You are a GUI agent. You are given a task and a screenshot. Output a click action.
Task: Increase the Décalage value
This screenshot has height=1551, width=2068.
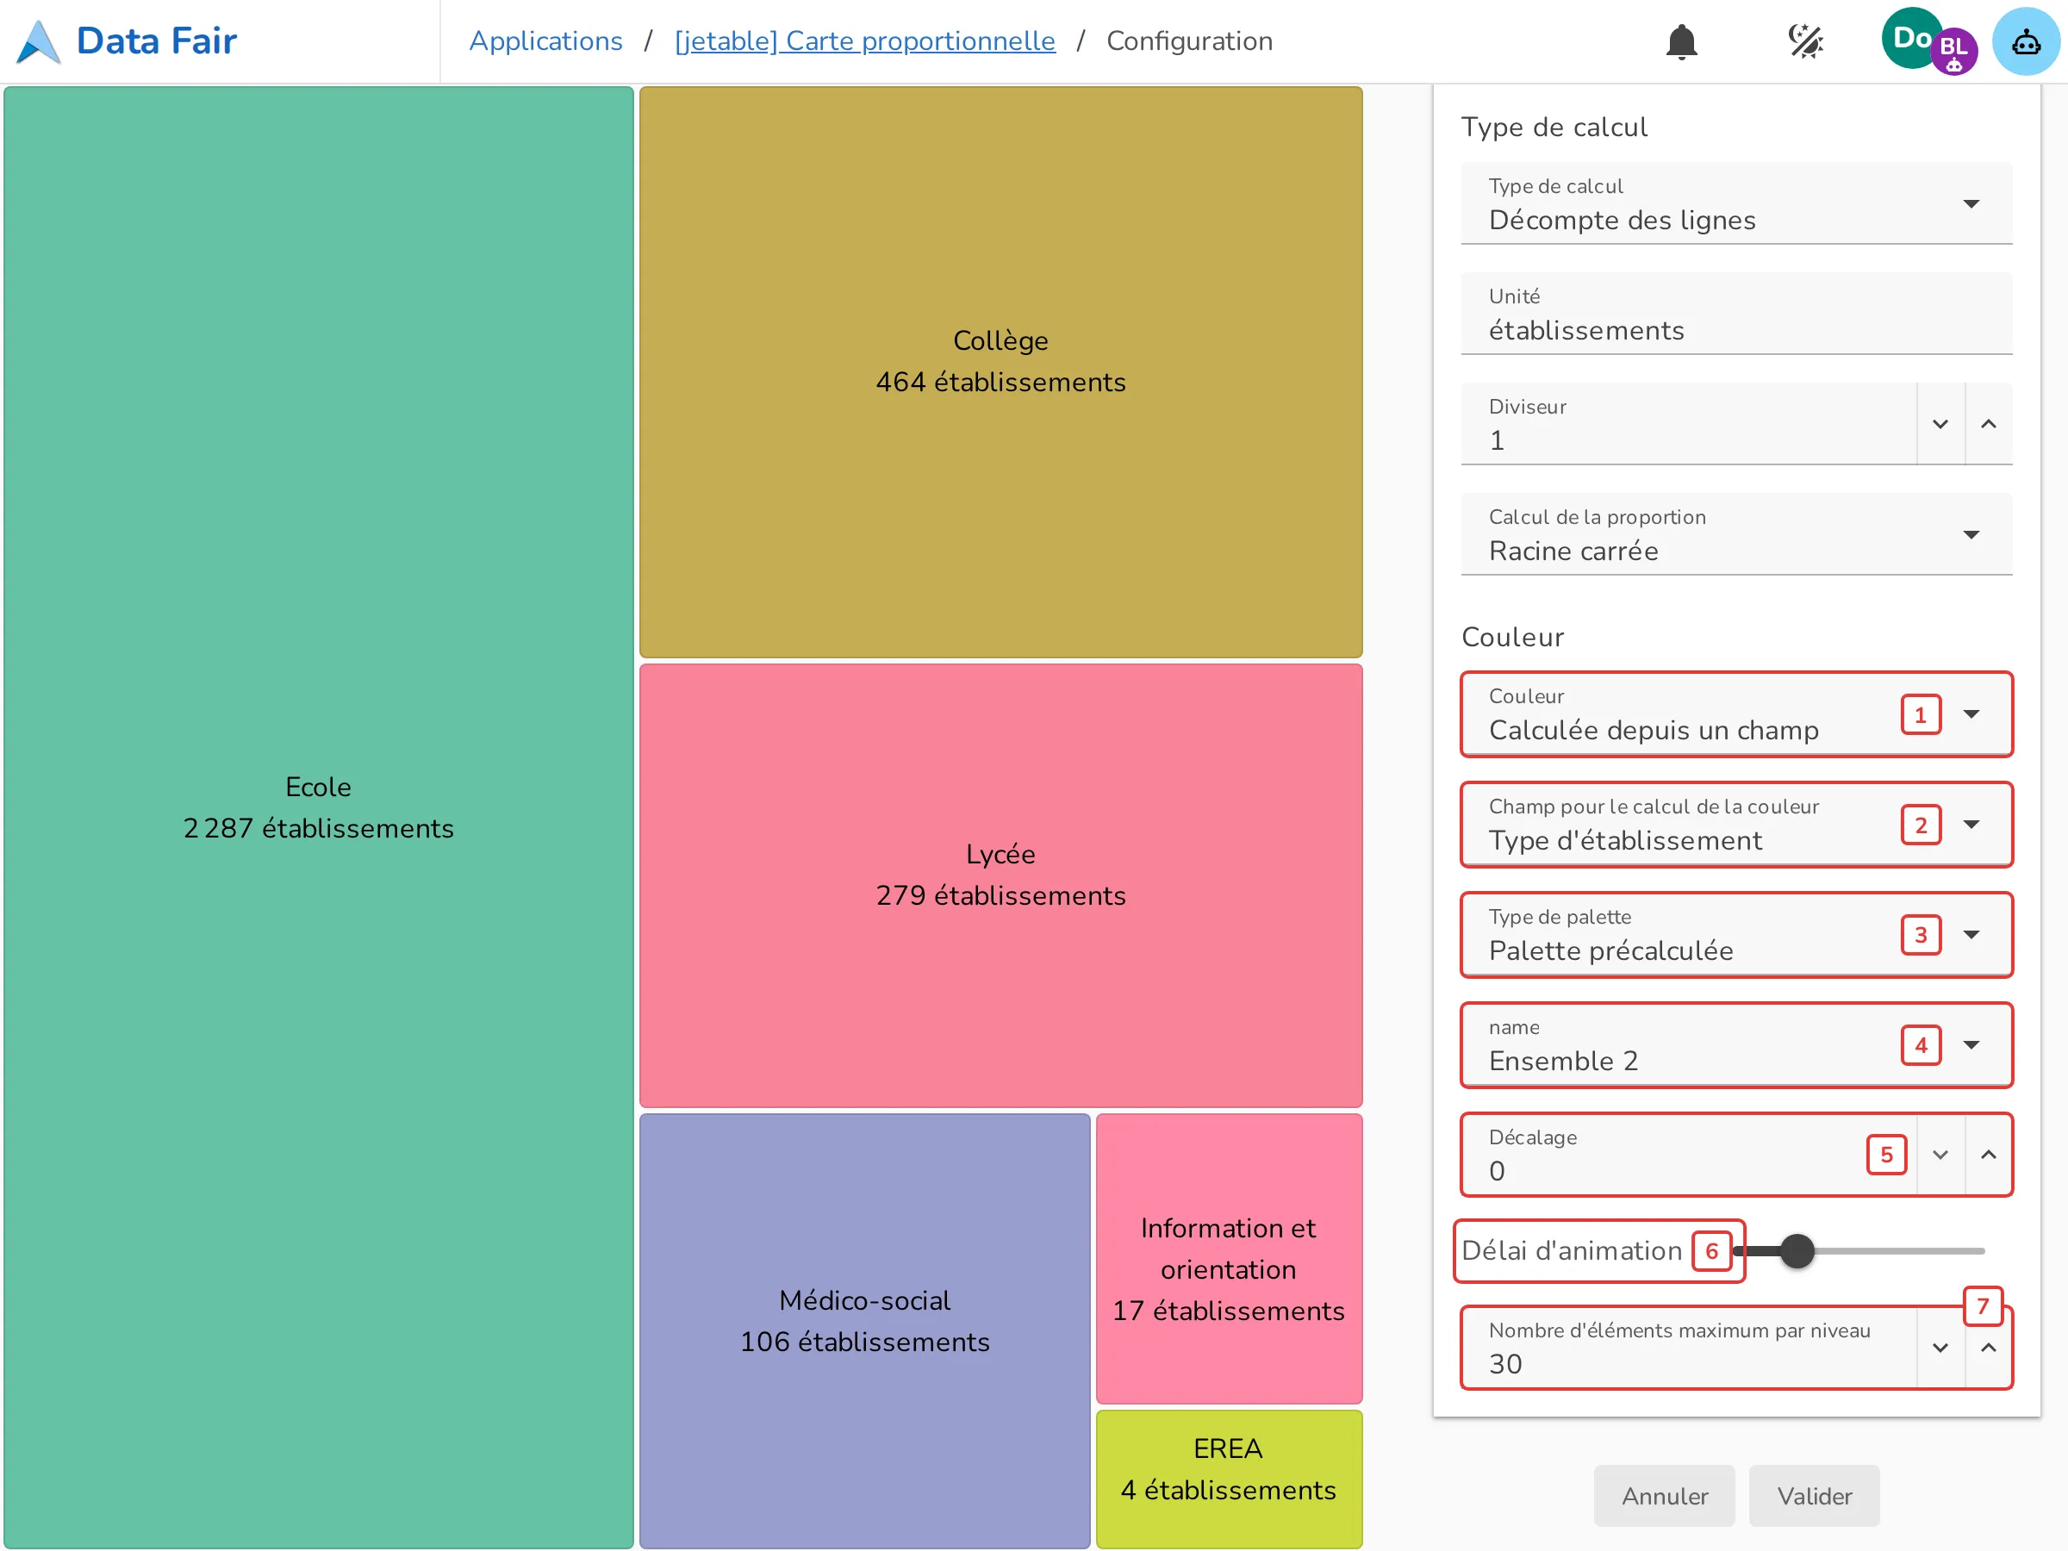click(1989, 1155)
